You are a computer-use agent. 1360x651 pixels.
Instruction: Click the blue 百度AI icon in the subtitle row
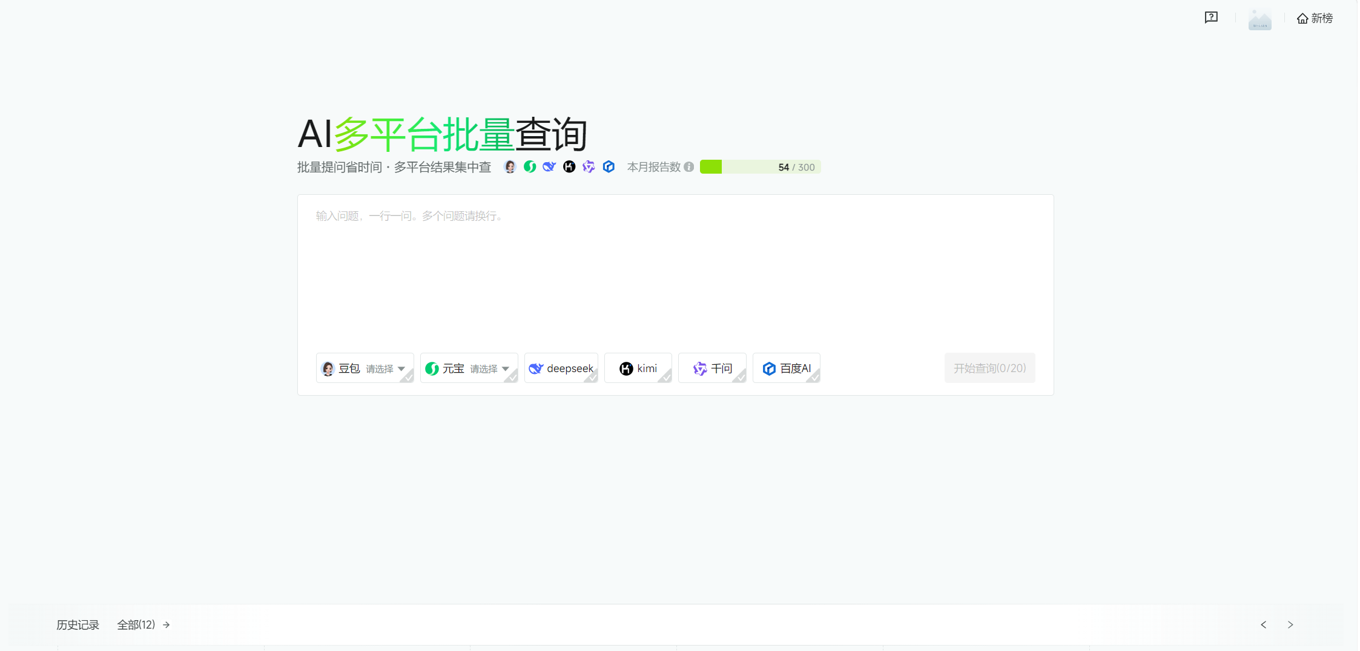click(609, 166)
